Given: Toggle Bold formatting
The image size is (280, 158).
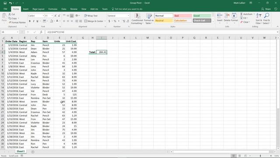Looking at the screenshot, I should point(30,21).
